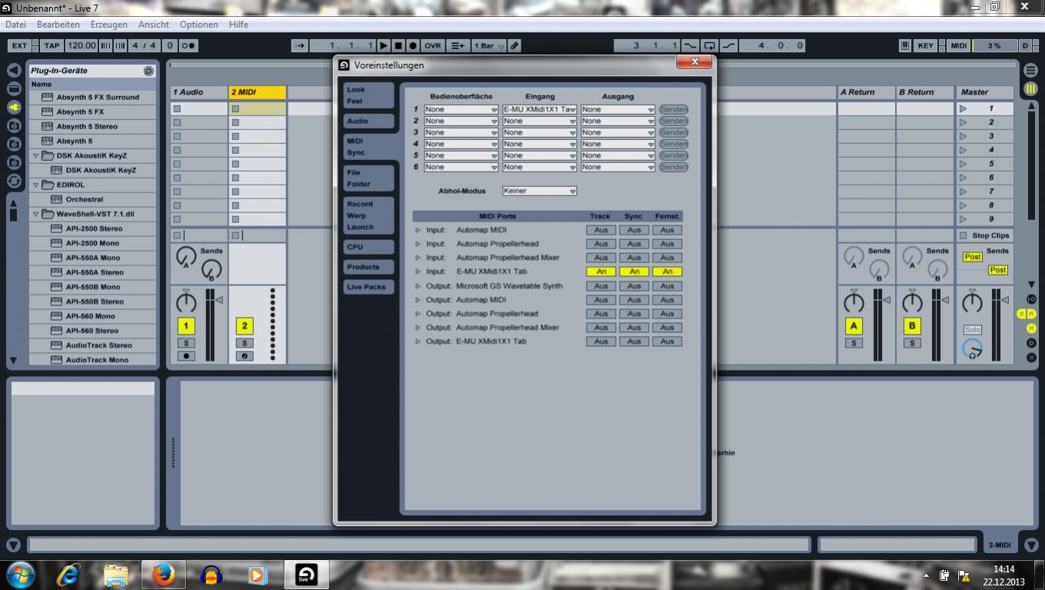This screenshot has height=590, width=1045.
Task: Select the Live Packs preferences tab
Action: click(x=369, y=287)
